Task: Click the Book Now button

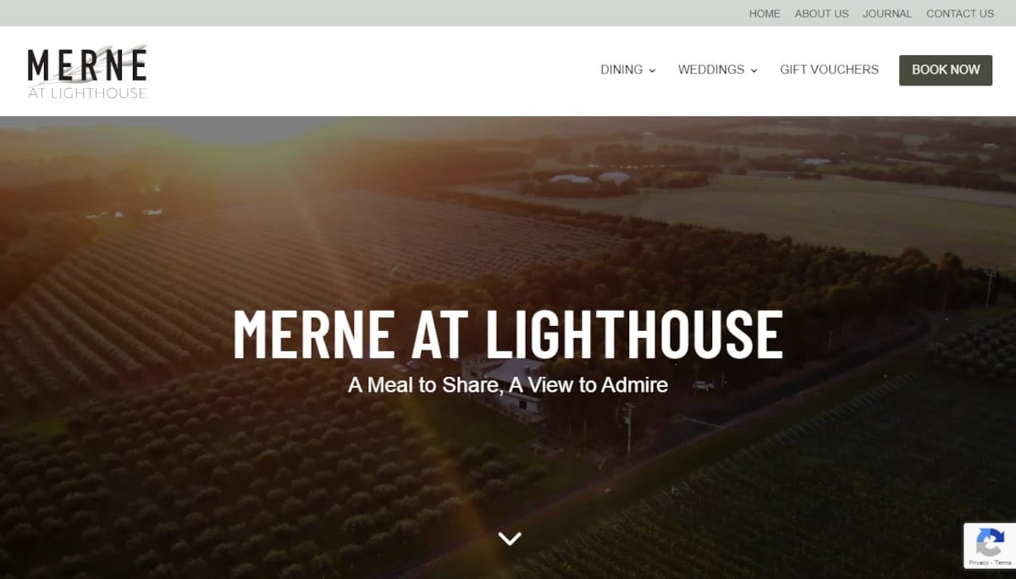Action: pyautogui.click(x=946, y=70)
